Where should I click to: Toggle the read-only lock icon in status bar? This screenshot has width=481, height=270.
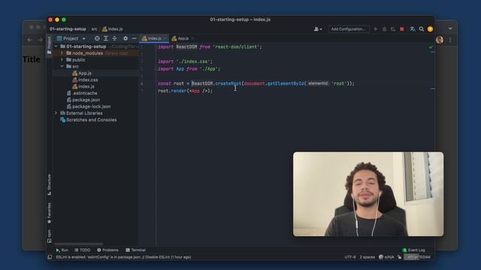[x=399, y=257]
